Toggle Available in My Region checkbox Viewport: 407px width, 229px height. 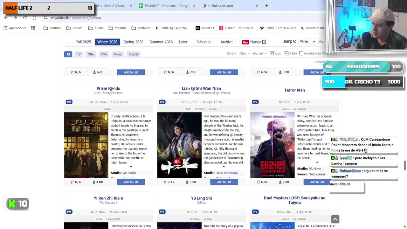[301, 53]
